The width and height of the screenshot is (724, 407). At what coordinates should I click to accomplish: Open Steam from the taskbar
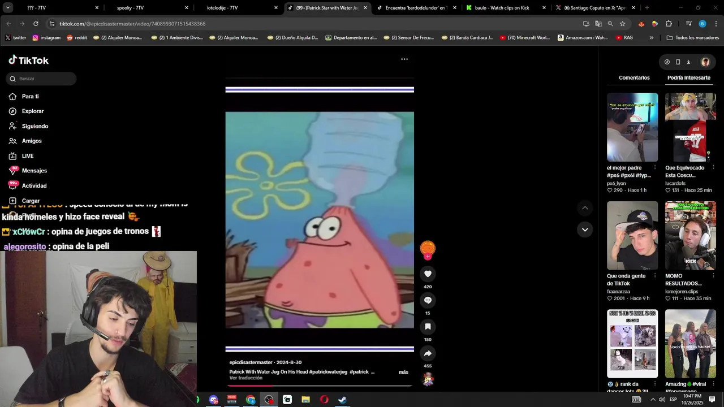point(342,400)
